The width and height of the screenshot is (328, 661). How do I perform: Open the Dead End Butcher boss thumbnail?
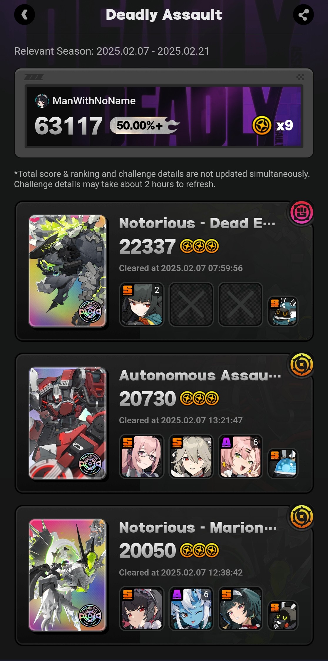67,271
